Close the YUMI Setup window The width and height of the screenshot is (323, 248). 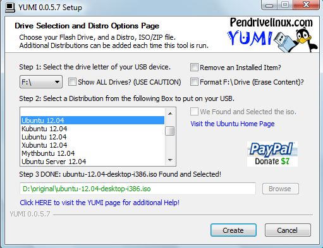306,5
